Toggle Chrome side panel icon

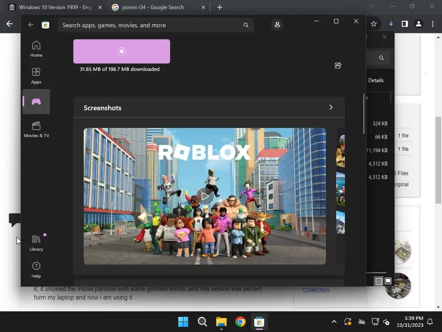(405, 24)
